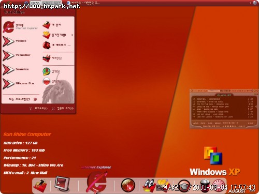Select playlist track number 12
Viewport: 259px width, 194px height.
tap(223, 99)
